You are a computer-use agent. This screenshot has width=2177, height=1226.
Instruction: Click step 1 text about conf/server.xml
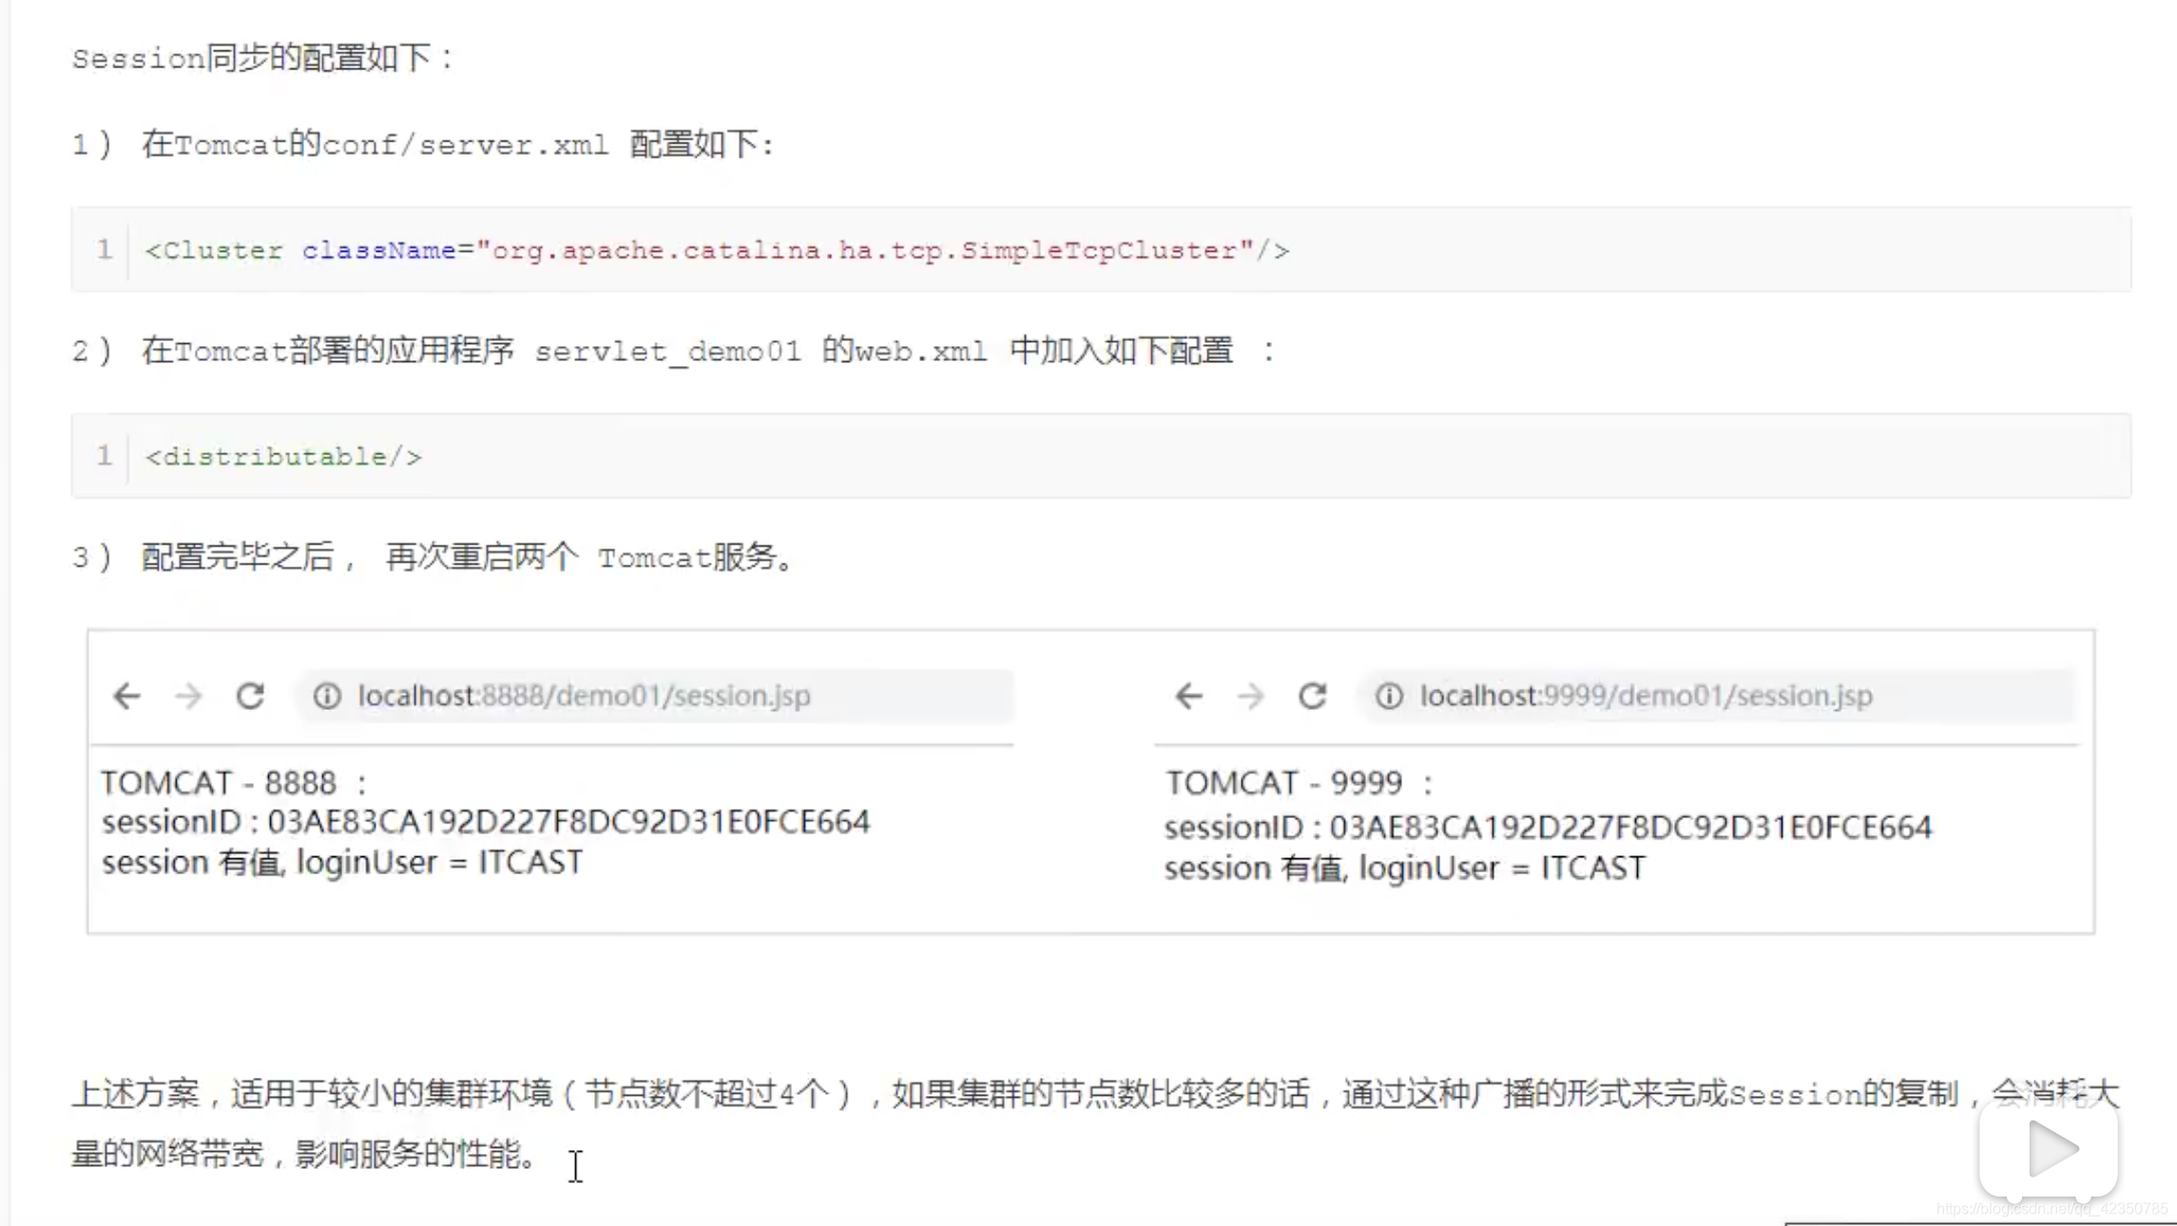point(423,144)
